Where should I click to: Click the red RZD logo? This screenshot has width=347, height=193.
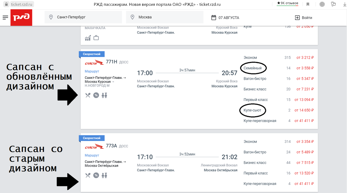[x=21, y=18]
